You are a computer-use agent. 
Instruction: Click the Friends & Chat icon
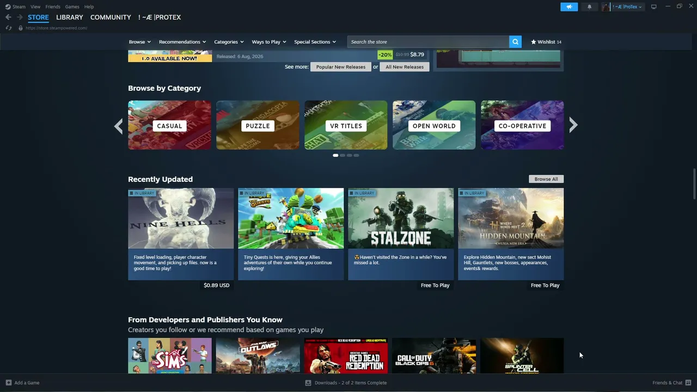point(689,383)
